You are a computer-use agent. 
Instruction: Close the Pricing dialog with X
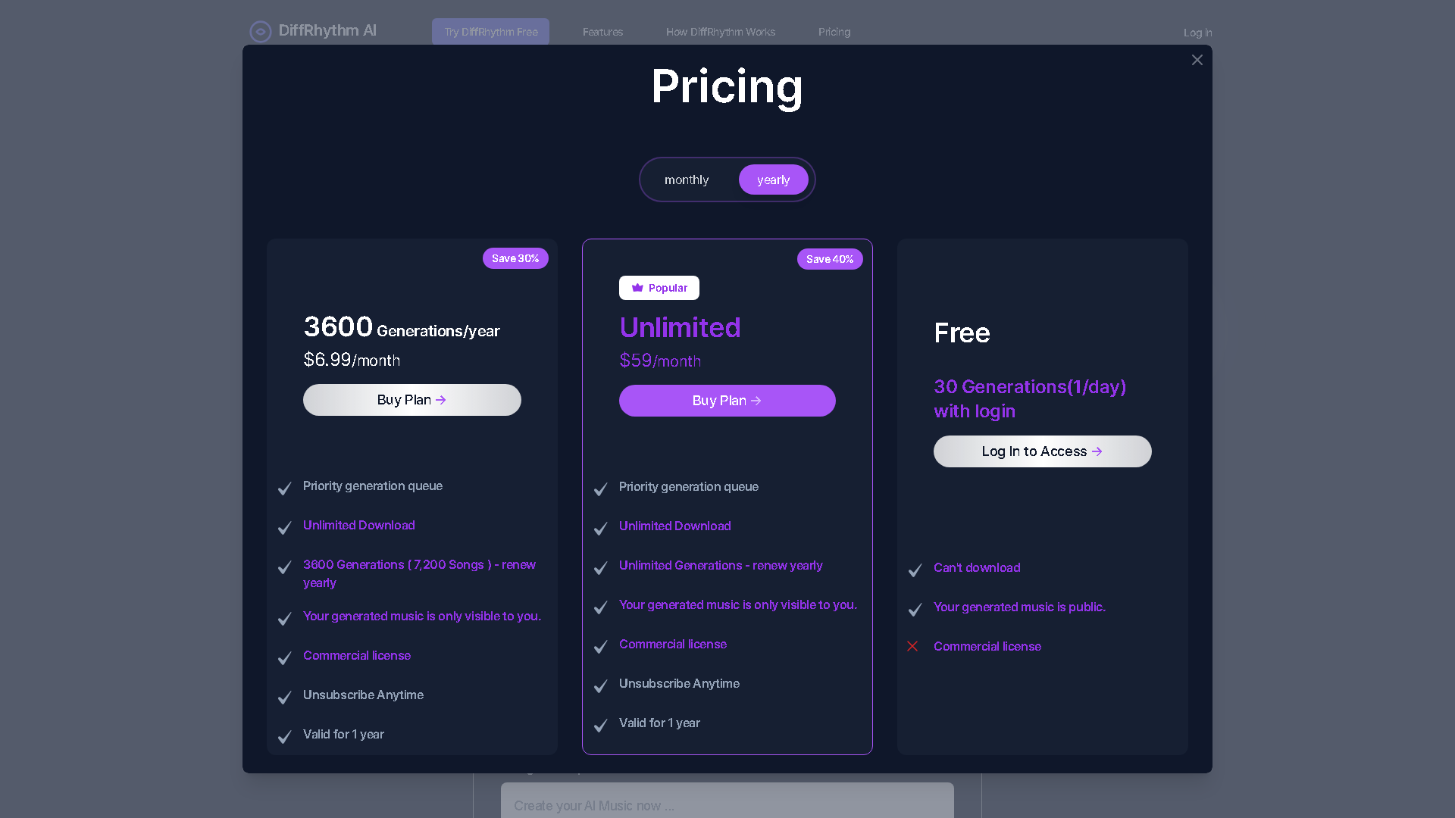(x=1197, y=60)
